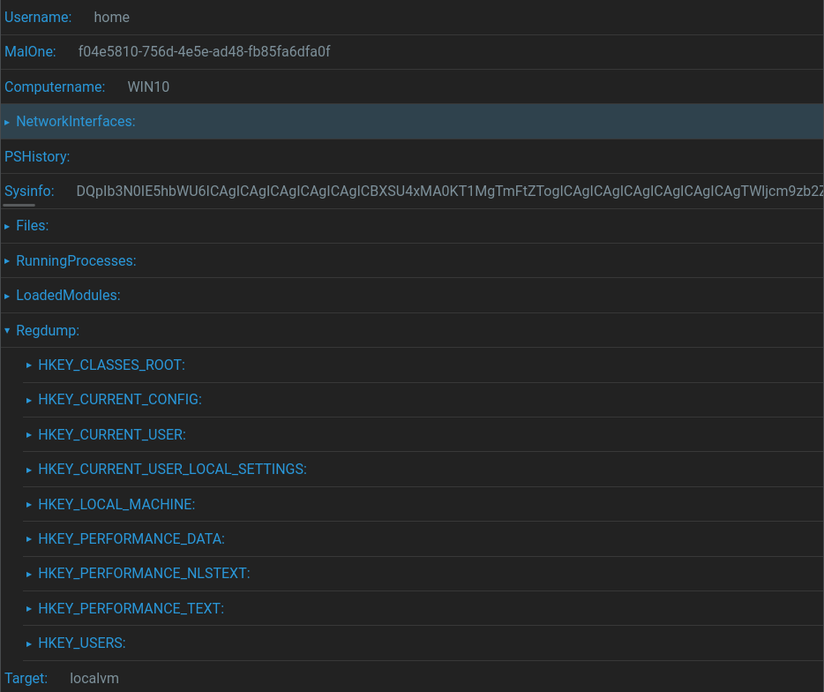
Task: Click the localvm target value
Action: tap(94, 679)
